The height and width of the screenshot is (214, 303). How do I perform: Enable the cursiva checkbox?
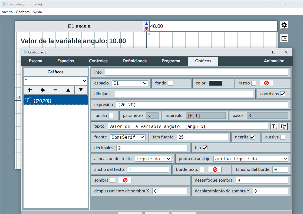(283, 137)
